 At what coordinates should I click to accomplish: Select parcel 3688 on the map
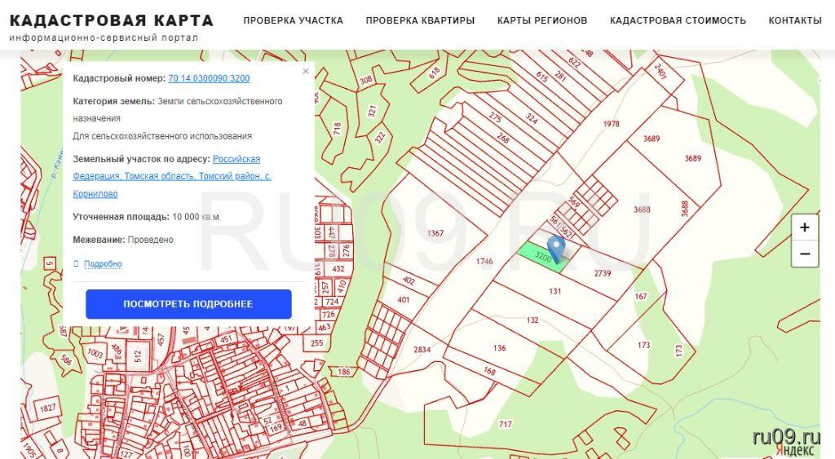pos(642,210)
